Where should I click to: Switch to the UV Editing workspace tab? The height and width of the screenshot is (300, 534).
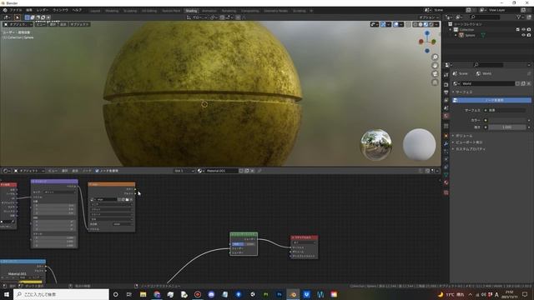[x=149, y=11]
